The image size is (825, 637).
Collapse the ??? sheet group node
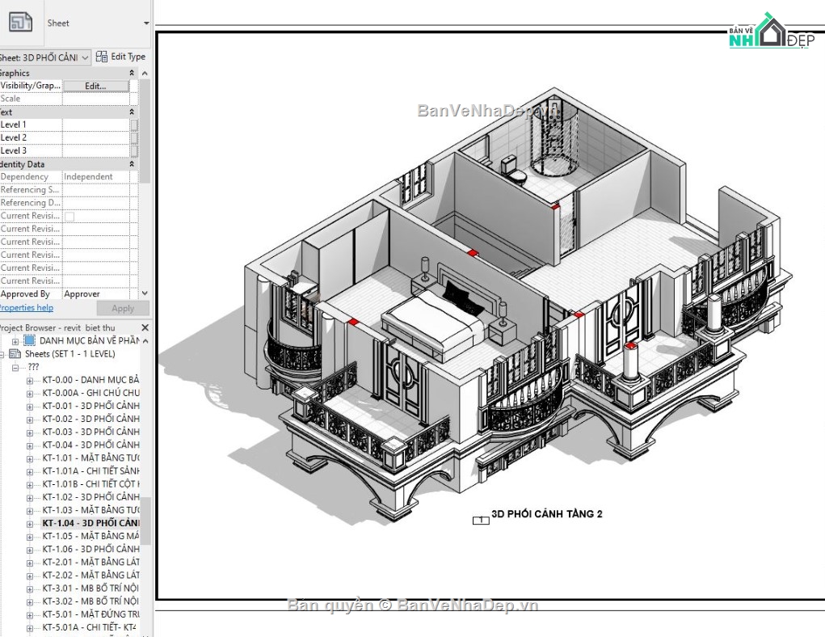16,367
